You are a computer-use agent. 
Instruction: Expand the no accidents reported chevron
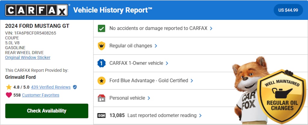(x=211, y=28)
